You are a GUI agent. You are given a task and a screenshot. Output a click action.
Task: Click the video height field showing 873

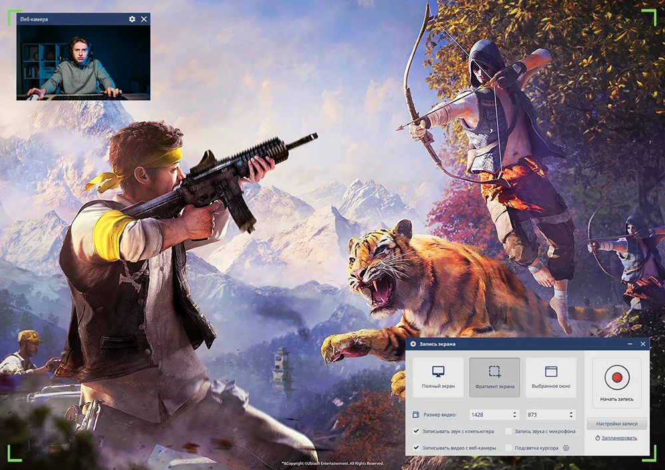(545, 414)
